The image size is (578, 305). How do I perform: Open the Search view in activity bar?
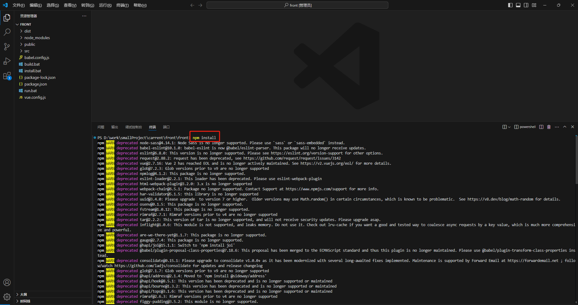(x=7, y=32)
